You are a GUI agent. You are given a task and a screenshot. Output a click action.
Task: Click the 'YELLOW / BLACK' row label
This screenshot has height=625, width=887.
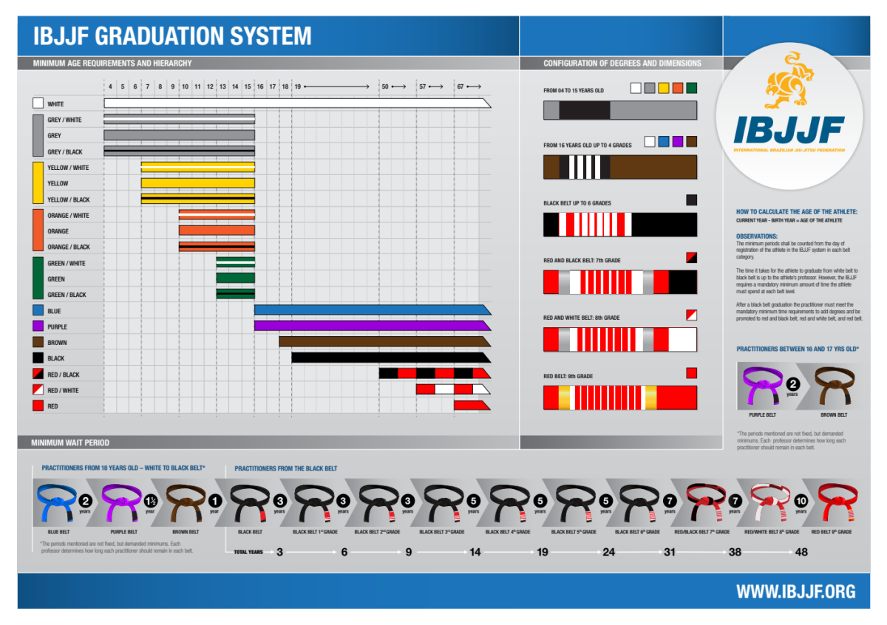coord(69,199)
